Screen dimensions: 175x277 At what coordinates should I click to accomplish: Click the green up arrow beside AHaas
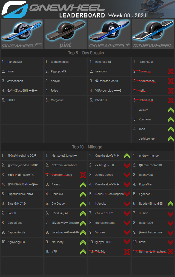(83, 185)
